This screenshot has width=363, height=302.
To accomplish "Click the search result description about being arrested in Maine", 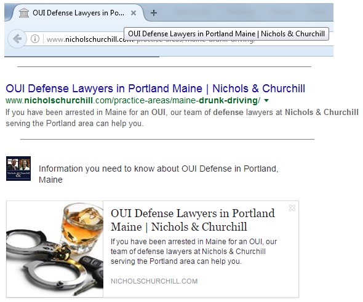I will 182,118.
